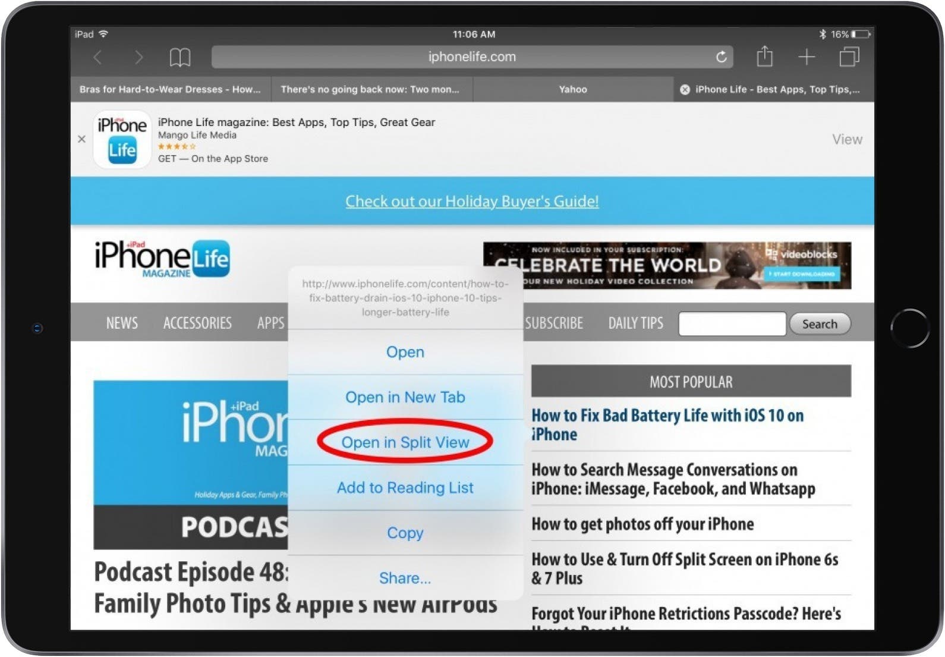Open the Holiday Buyer's Guide link
945x657 pixels.
(472, 202)
